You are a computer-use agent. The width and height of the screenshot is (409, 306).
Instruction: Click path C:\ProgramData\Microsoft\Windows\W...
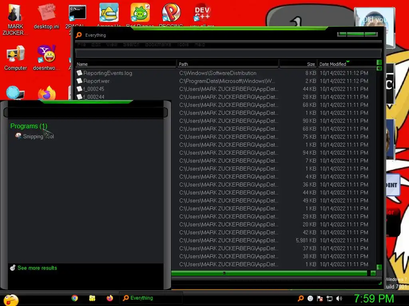pos(227,81)
